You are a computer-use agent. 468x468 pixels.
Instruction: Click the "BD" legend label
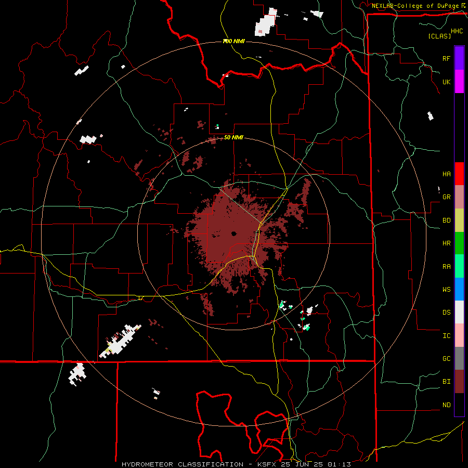(x=446, y=220)
